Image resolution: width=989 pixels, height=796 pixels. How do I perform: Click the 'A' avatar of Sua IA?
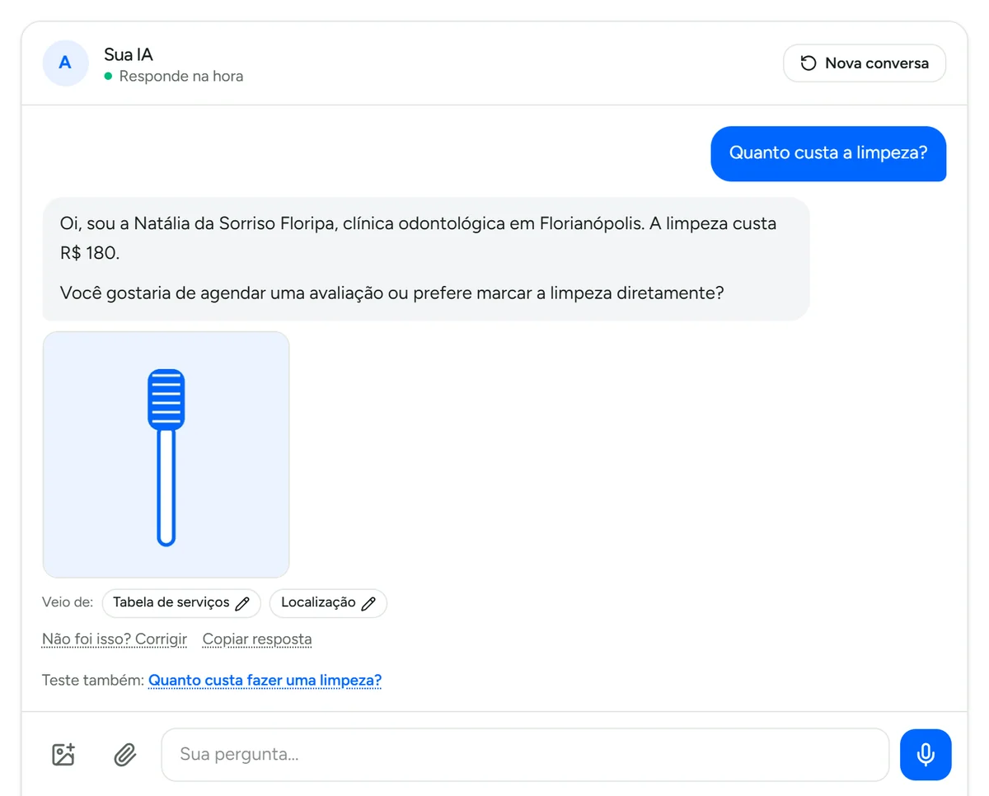(65, 63)
